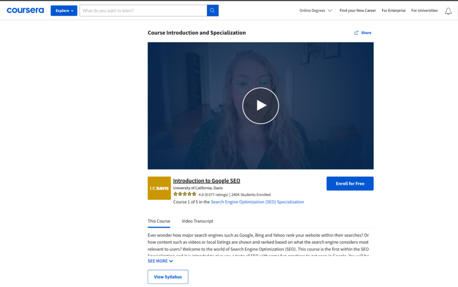Click the star rating icons
458x287 pixels.
point(185,194)
